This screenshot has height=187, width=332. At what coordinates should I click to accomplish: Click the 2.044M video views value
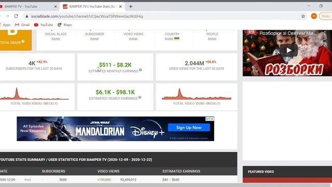[194, 63]
